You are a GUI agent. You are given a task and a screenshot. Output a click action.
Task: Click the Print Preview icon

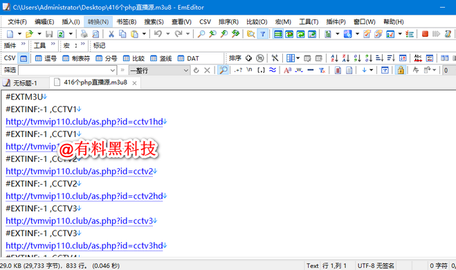tap(95, 34)
